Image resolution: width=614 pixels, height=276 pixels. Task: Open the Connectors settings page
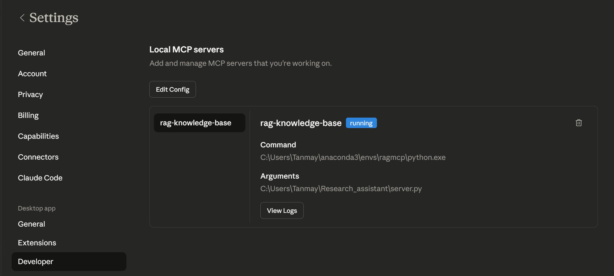38,157
